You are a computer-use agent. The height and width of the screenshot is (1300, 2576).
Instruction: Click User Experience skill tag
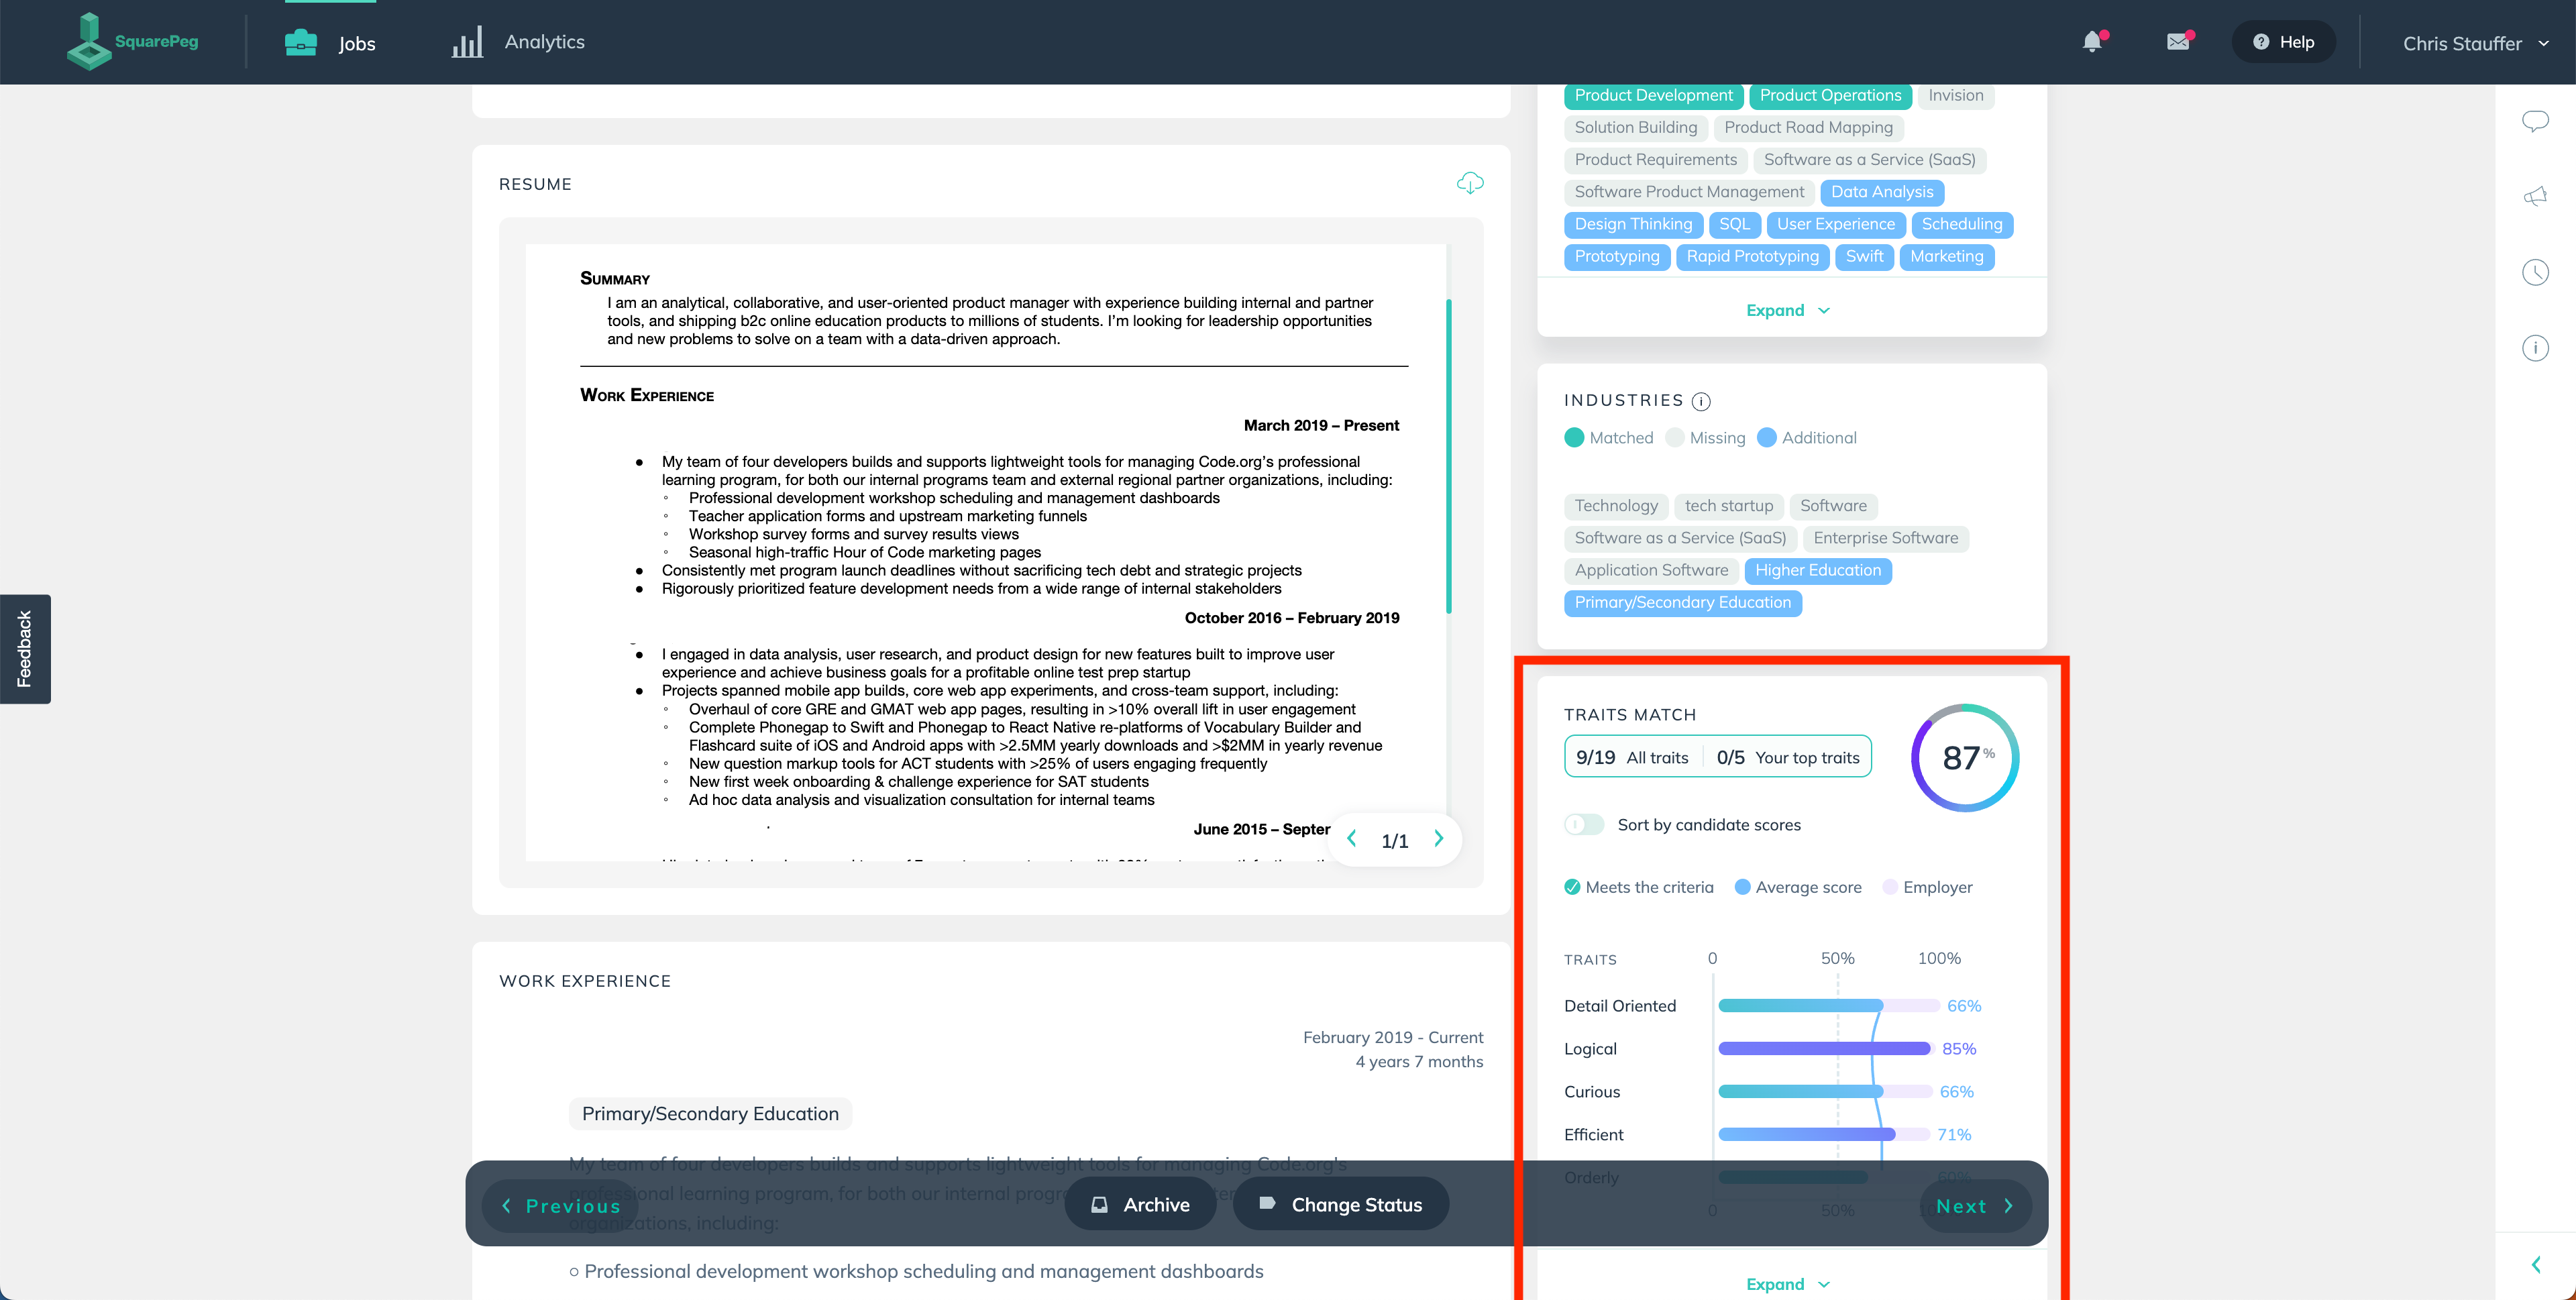[x=1835, y=224]
